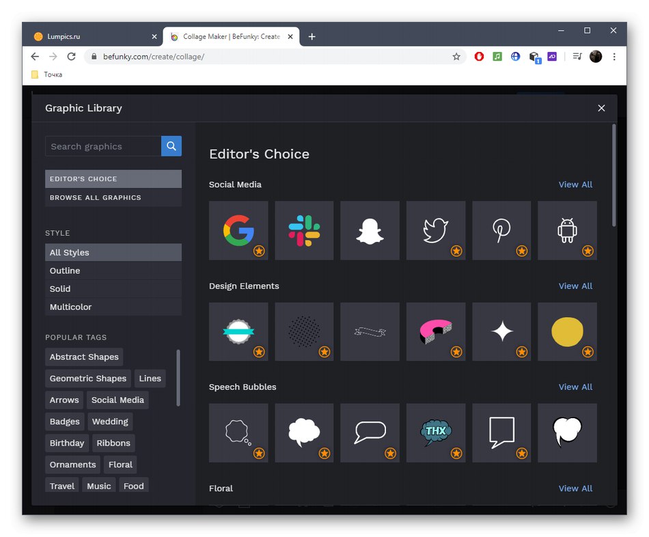Click the popular tags scrollbar
The image size is (649, 537).
tap(178, 378)
